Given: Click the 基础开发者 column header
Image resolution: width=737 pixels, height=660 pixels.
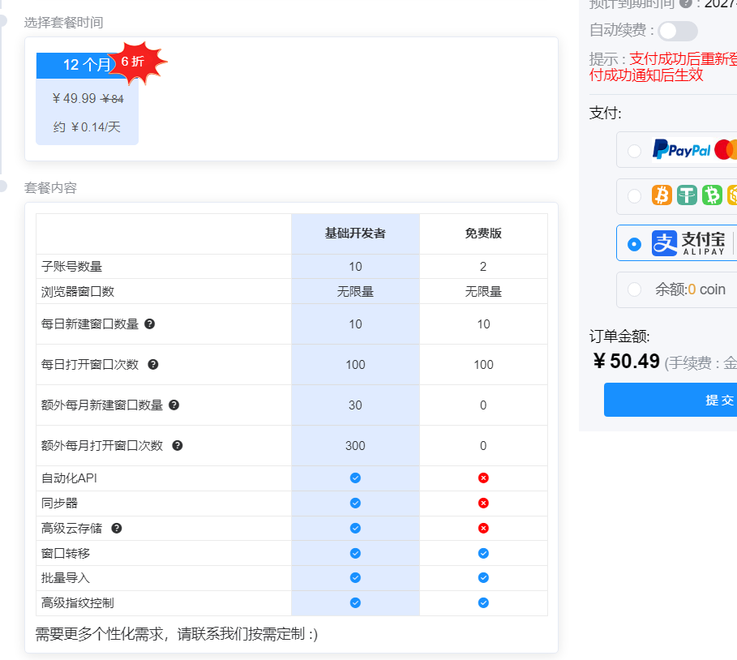Looking at the screenshot, I should 355,234.
